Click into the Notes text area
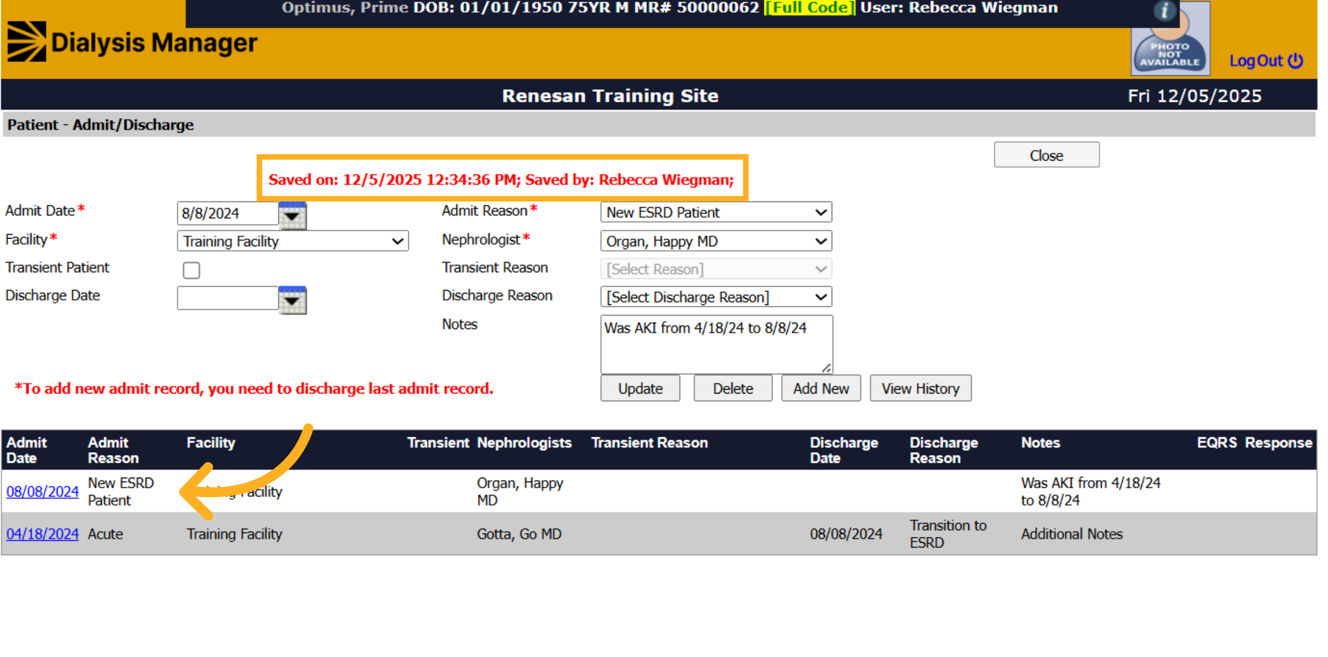Image resolution: width=1328 pixels, height=657 pixels. pos(717,345)
